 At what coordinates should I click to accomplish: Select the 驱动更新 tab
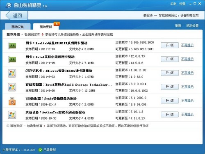[46, 27]
